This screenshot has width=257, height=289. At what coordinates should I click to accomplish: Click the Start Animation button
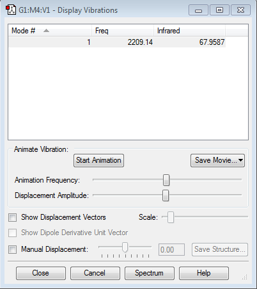tap(98, 160)
